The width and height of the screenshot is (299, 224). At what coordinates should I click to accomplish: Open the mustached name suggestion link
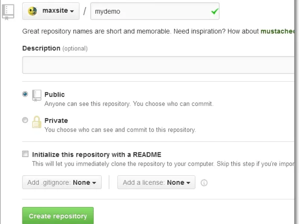(278, 31)
